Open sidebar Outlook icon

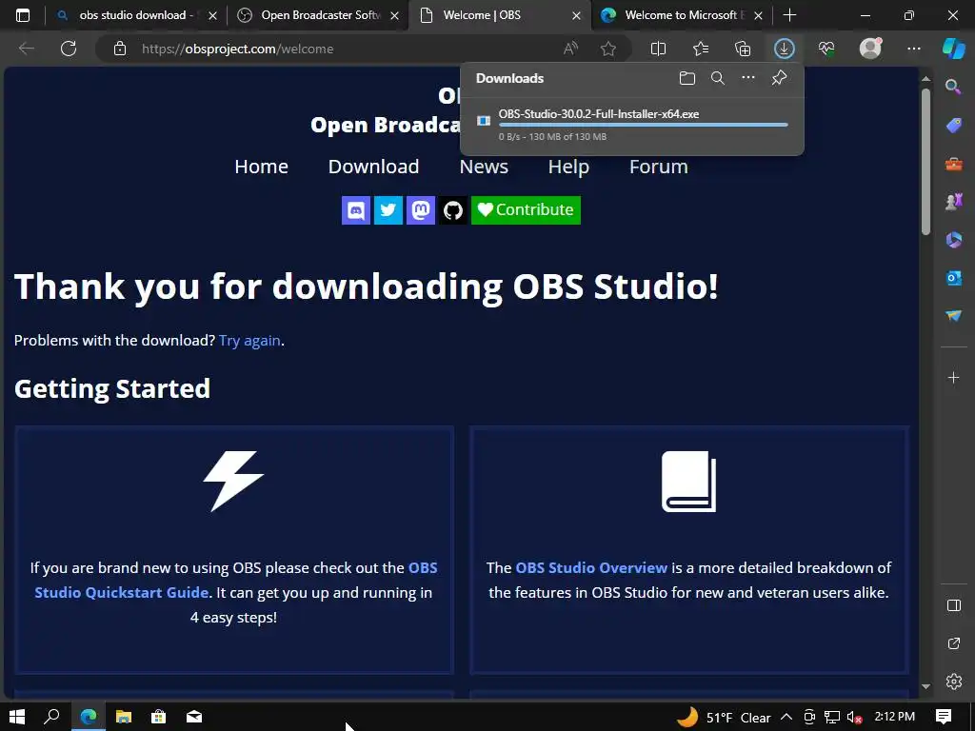[953, 278]
